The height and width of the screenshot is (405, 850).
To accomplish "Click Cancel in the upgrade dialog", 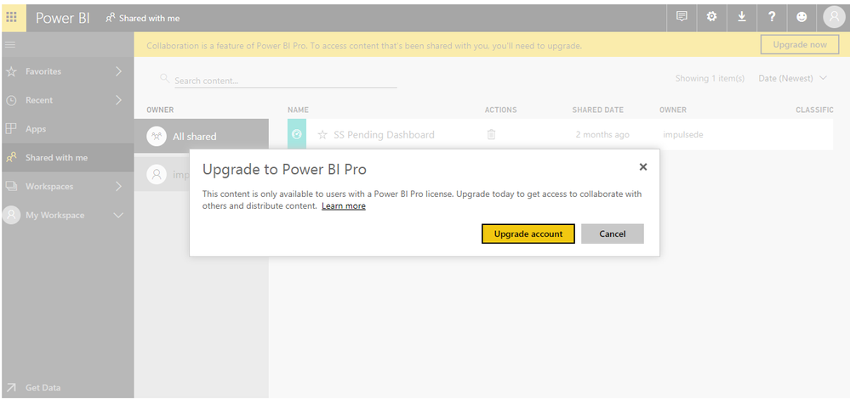I will [613, 233].
